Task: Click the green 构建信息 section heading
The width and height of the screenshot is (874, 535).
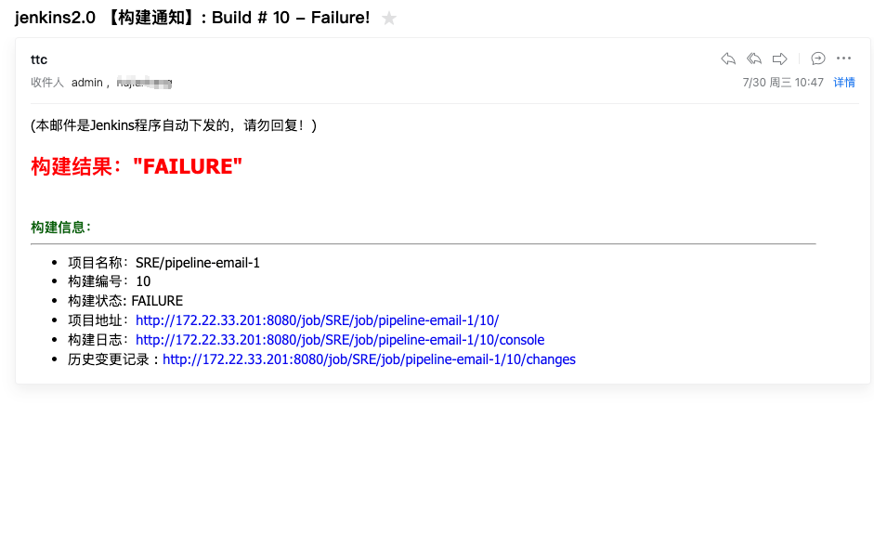Action: click(x=60, y=228)
